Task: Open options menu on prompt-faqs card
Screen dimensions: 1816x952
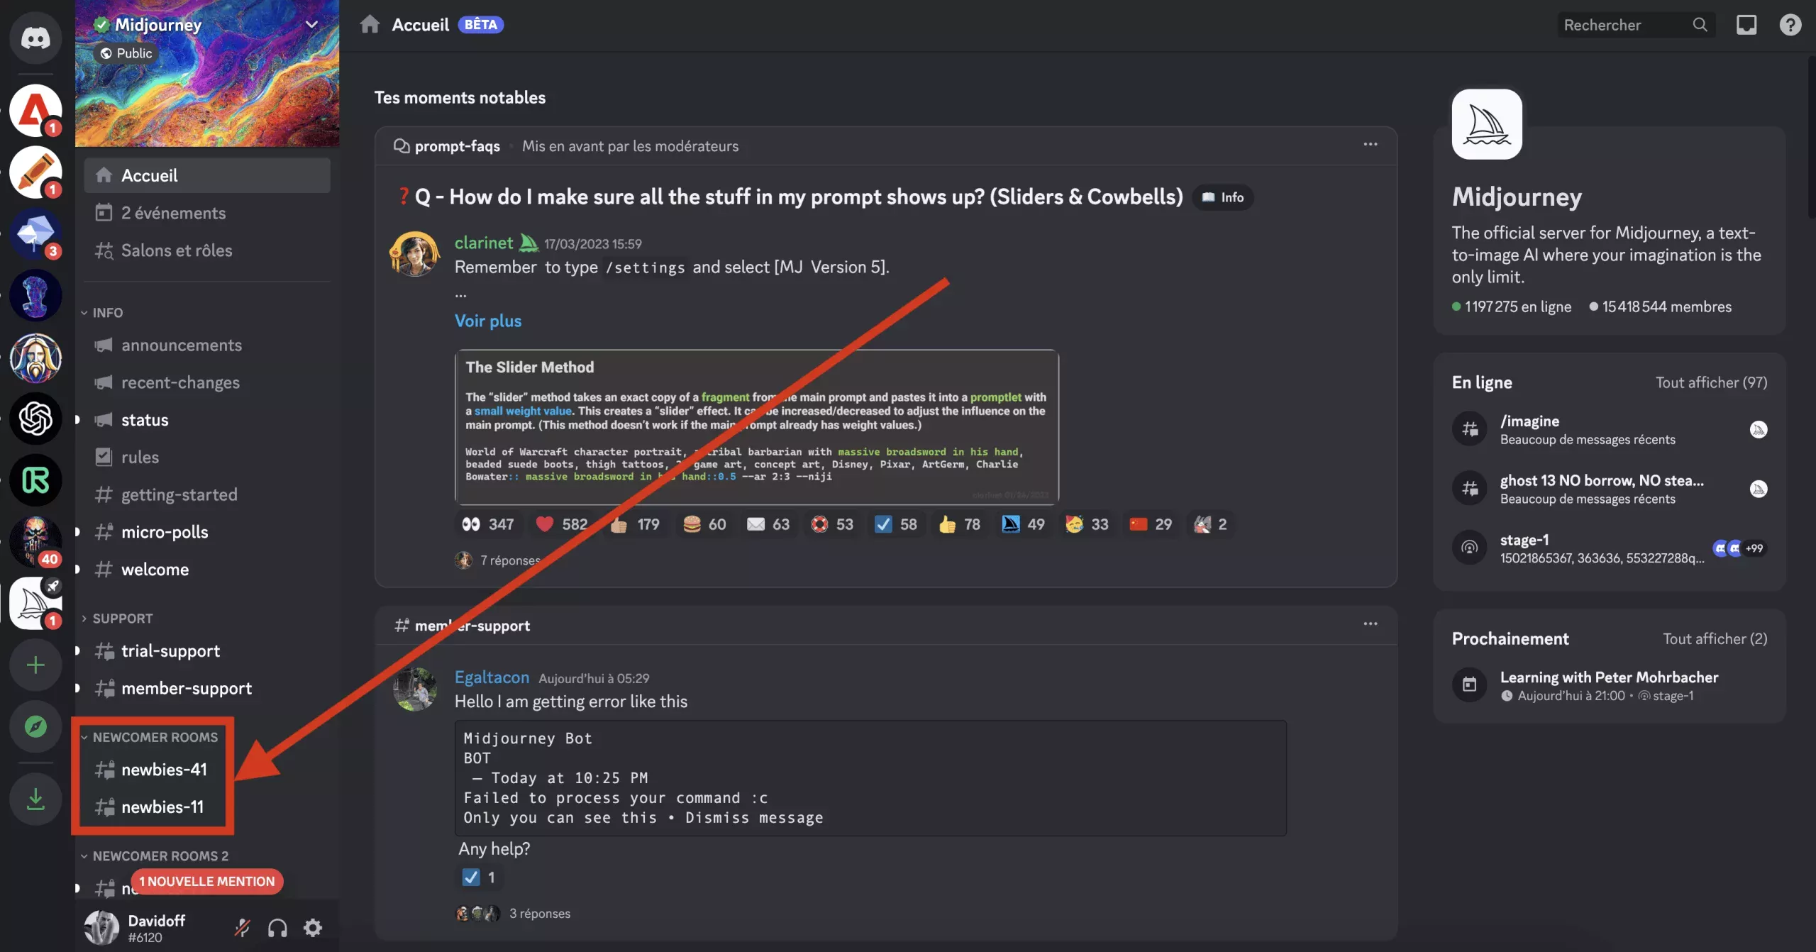Action: (1371, 145)
